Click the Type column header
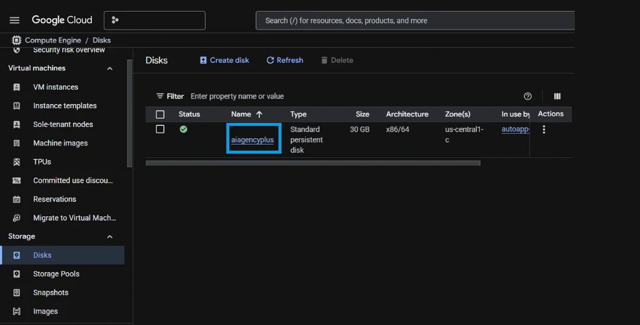This screenshot has width=640, height=325. (298, 114)
